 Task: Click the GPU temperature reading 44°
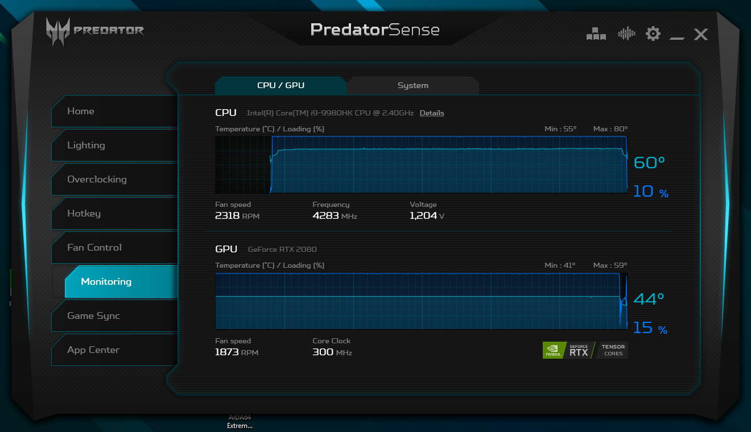[x=649, y=299]
